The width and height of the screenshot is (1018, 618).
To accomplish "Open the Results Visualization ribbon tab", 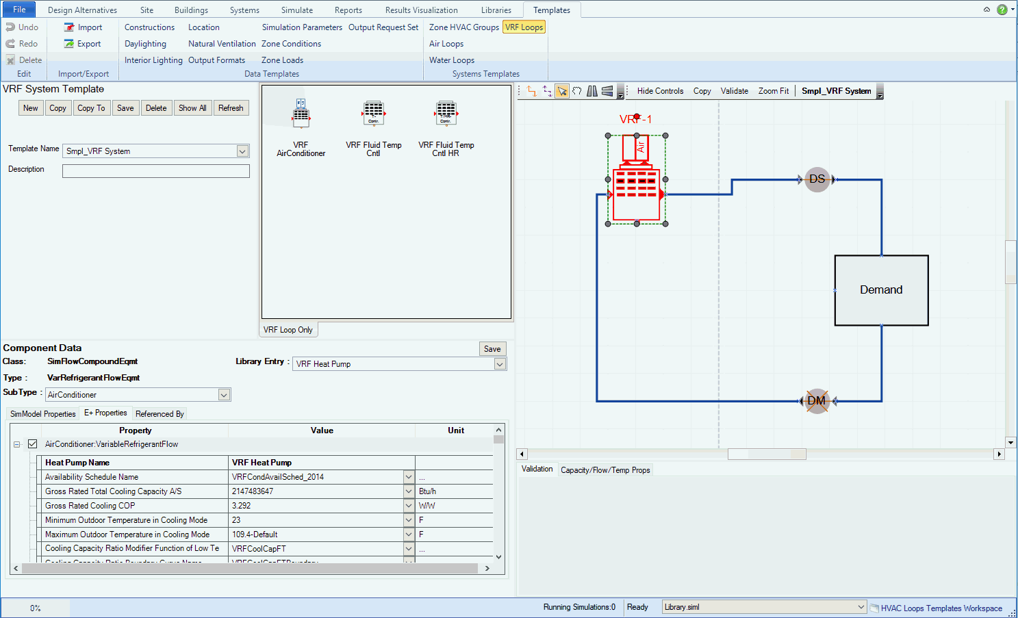I will pos(421,10).
